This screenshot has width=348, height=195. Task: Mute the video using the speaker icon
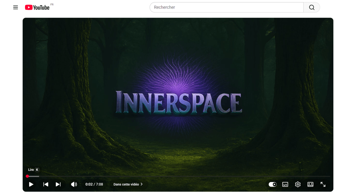[x=74, y=184]
